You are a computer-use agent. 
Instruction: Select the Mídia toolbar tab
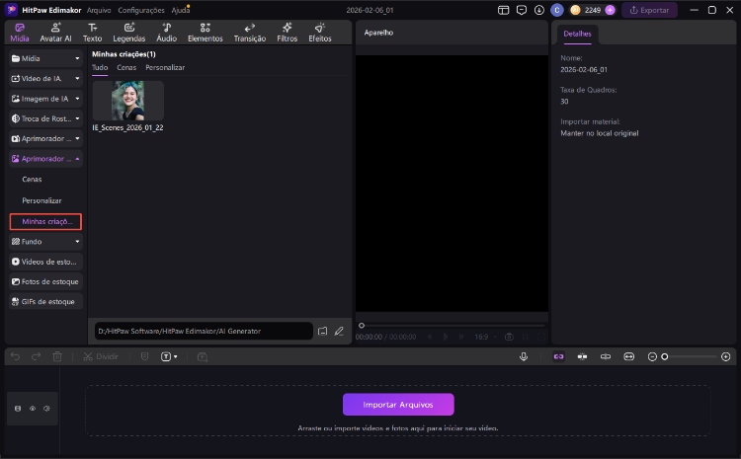[x=20, y=33]
